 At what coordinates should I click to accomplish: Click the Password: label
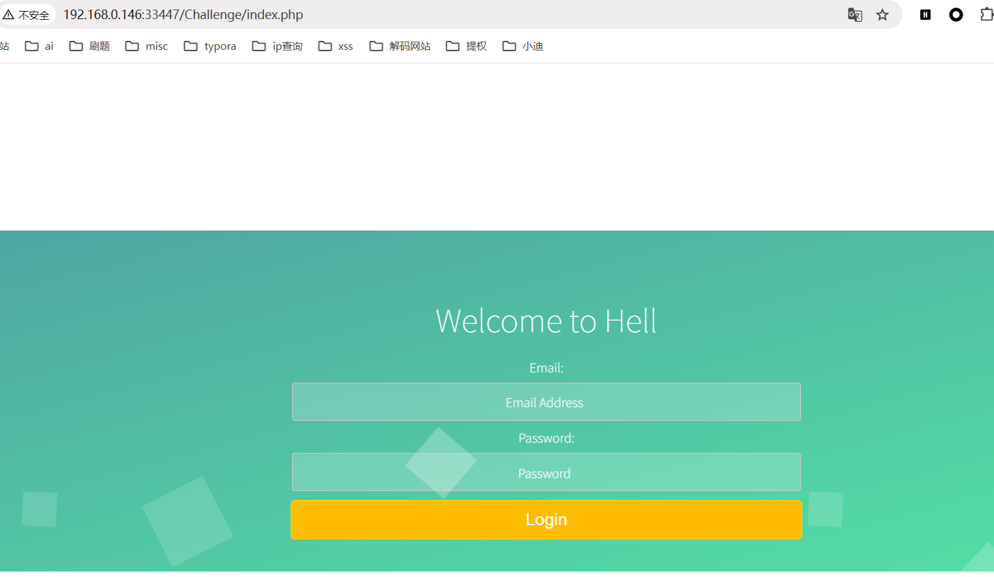coord(546,438)
